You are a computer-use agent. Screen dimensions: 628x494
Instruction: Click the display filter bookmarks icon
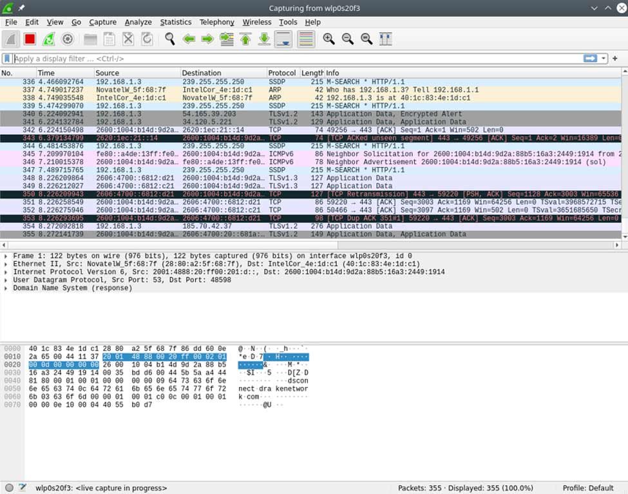point(8,59)
